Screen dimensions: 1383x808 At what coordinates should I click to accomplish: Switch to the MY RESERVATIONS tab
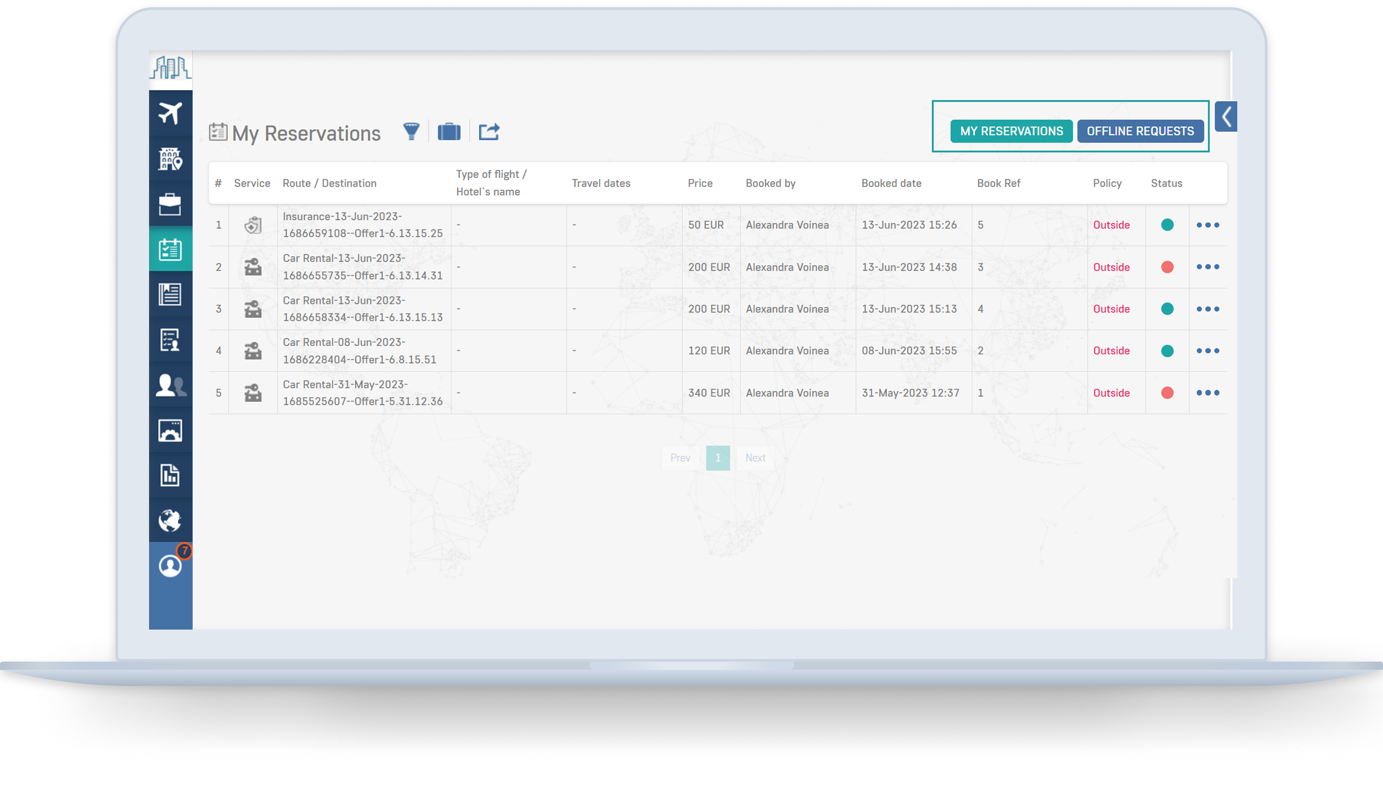pos(1011,131)
